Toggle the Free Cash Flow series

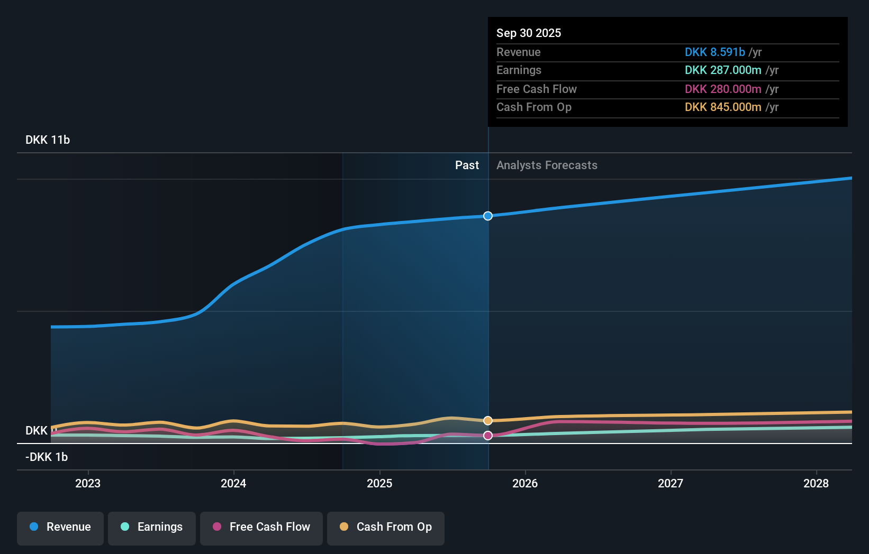261,528
